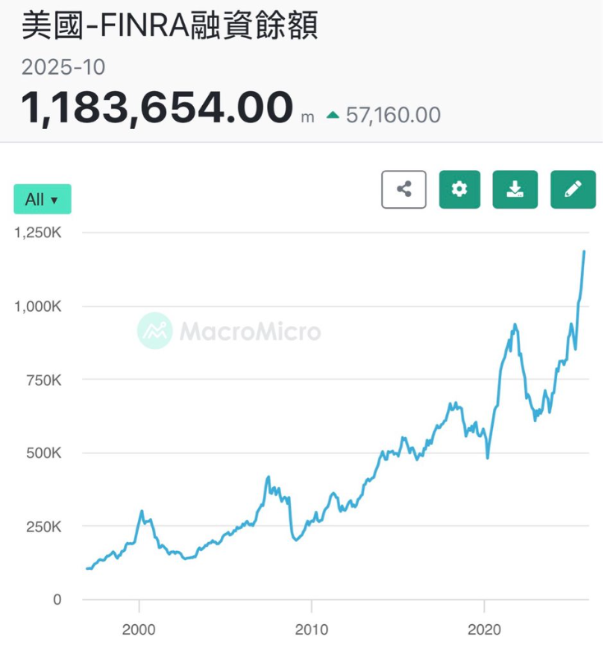Click the 57,160.00 change value

[x=394, y=115]
